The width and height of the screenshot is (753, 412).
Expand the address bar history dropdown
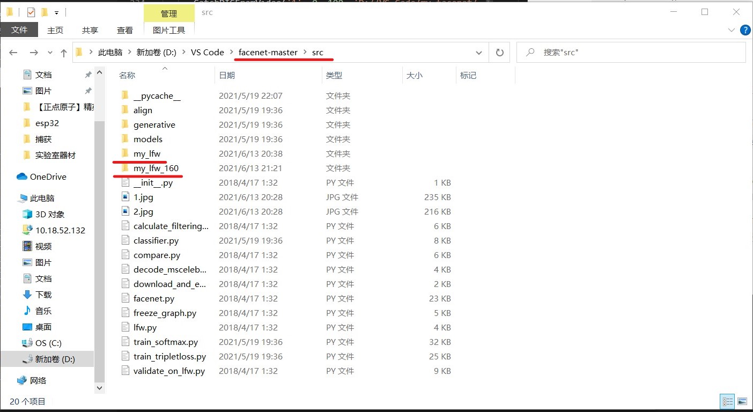[479, 53]
